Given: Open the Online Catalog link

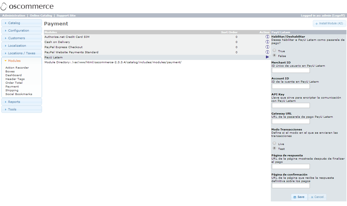Looking at the screenshot, I should 41,16.
